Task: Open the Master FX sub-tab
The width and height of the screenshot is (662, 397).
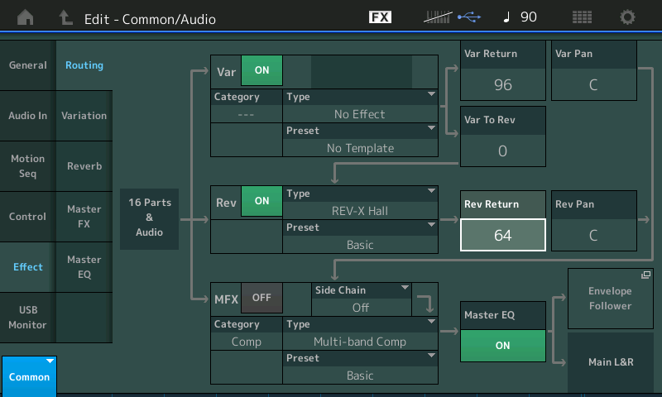Action: (84, 217)
